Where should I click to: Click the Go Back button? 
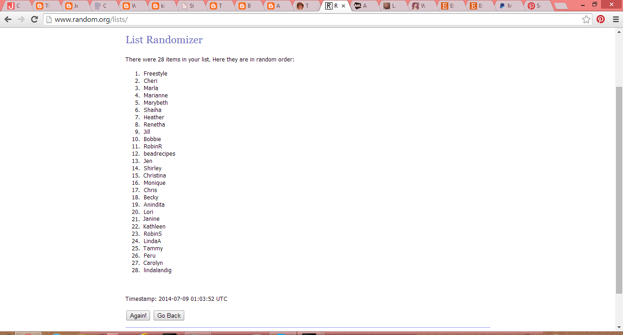[x=169, y=315]
